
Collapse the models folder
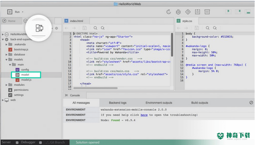tap(6, 59)
